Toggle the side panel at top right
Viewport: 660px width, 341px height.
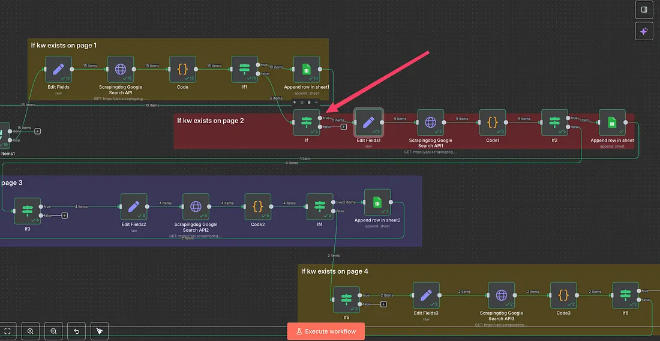click(x=644, y=10)
